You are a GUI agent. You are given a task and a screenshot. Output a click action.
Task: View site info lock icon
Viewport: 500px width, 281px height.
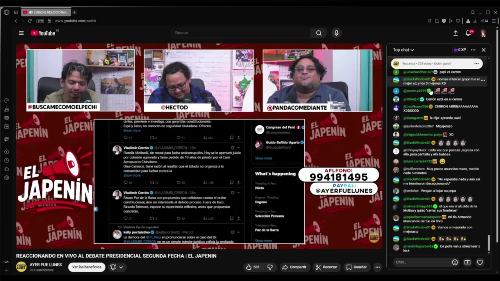[x=49, y=21]
